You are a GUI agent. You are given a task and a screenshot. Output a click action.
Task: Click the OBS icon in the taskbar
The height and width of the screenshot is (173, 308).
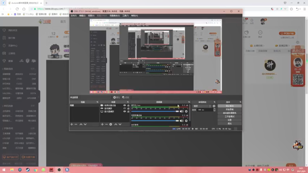59,170
